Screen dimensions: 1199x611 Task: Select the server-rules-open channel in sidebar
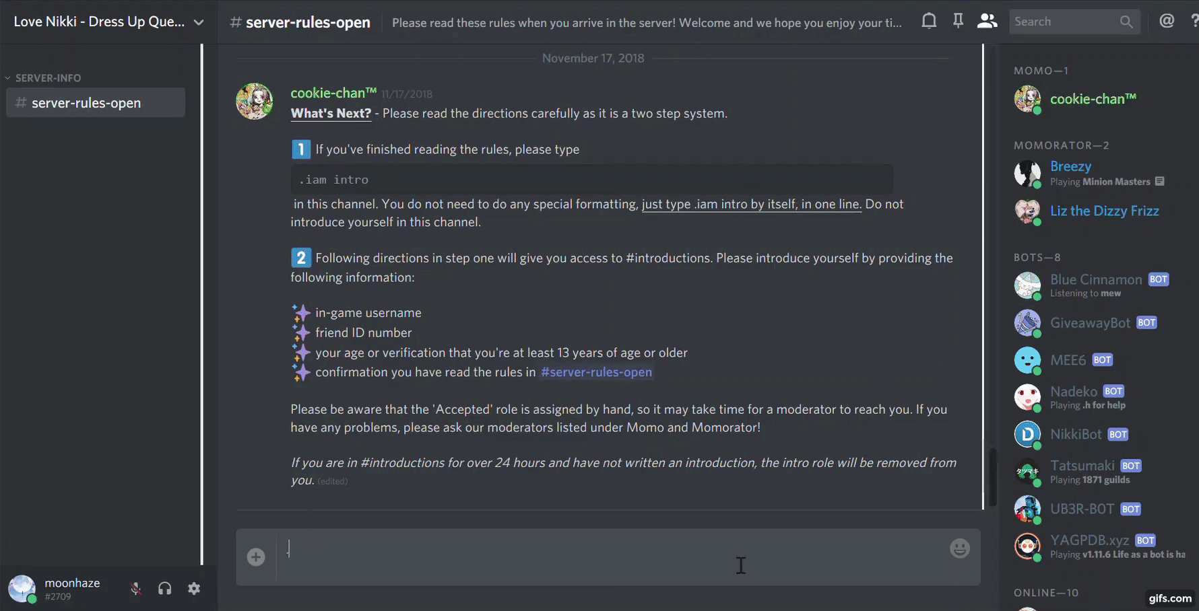pyautogui.click(x=96, y=102)
